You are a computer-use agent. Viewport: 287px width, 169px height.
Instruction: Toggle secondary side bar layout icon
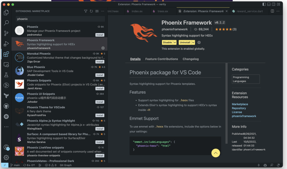pos(274,4)
